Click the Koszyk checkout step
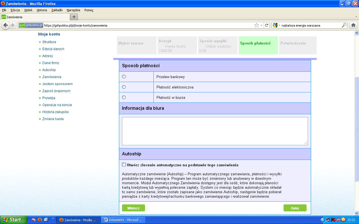 177,45
